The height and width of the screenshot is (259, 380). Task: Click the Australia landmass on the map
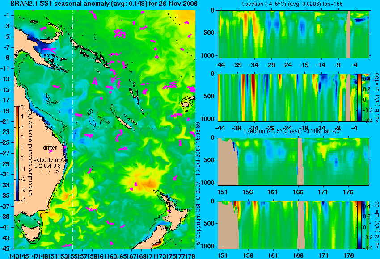point(36,150)
